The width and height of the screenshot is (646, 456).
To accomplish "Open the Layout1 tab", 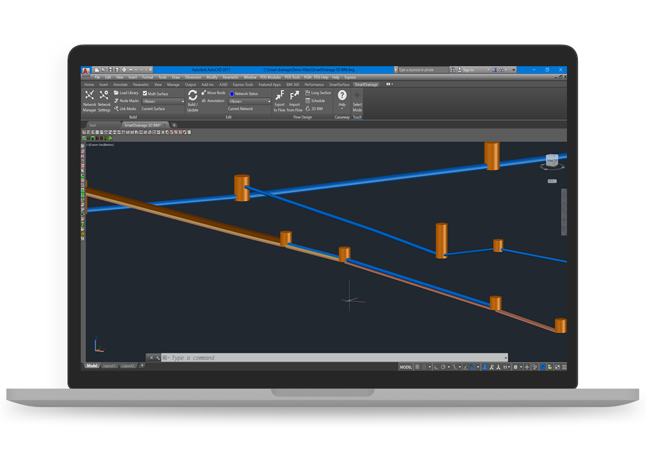I will 110,365.
